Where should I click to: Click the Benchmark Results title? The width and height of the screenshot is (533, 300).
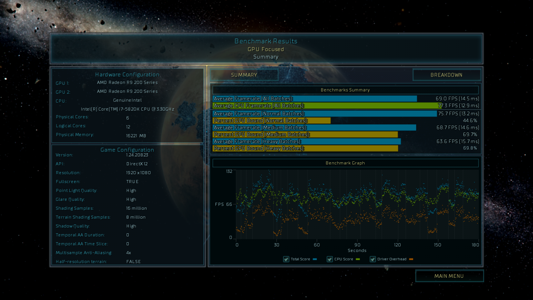coord(266,41)
